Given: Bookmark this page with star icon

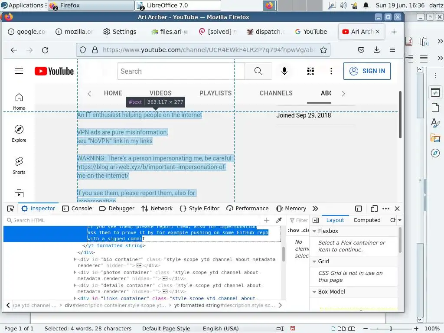Looking at the screenshot, I should [x=323, y=50].
